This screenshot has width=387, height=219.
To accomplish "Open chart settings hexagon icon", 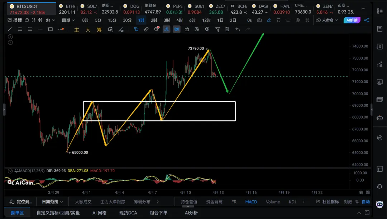I will (298, 20).
